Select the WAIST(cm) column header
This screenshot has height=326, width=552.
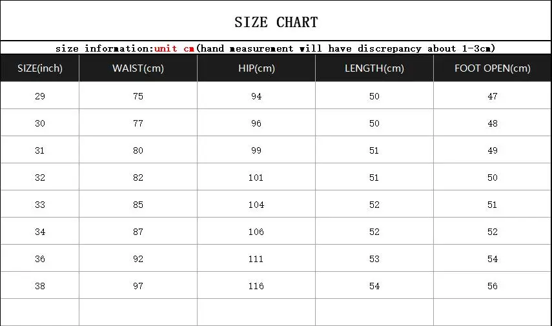138,68
